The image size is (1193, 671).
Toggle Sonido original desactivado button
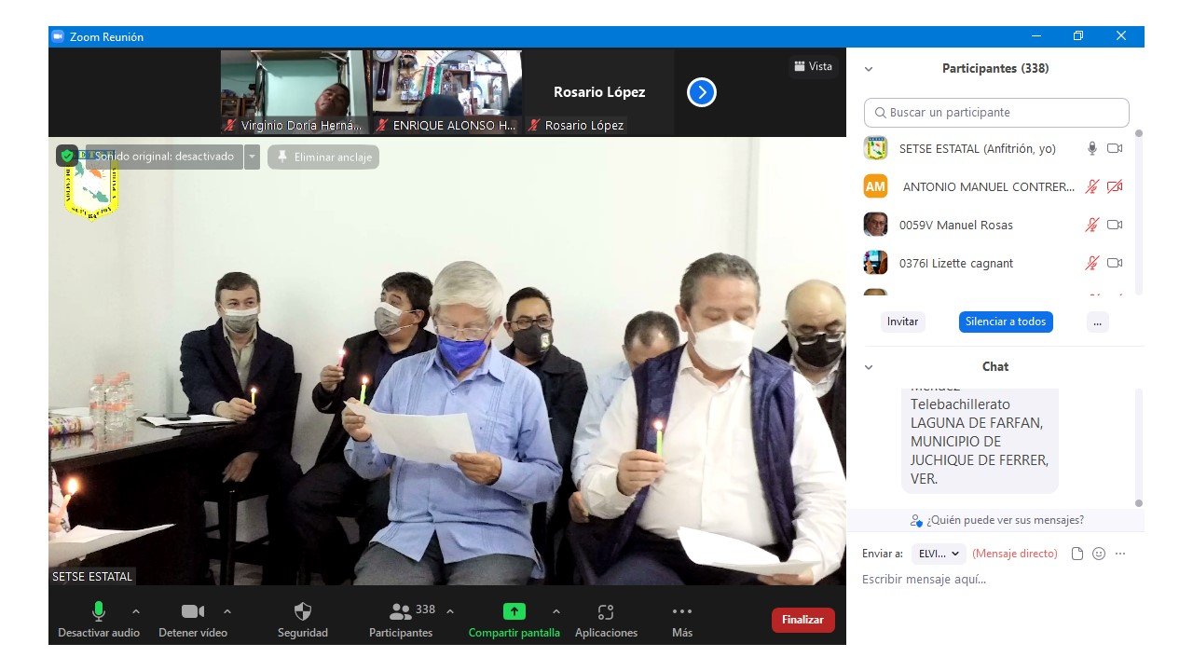pos(163,157)
